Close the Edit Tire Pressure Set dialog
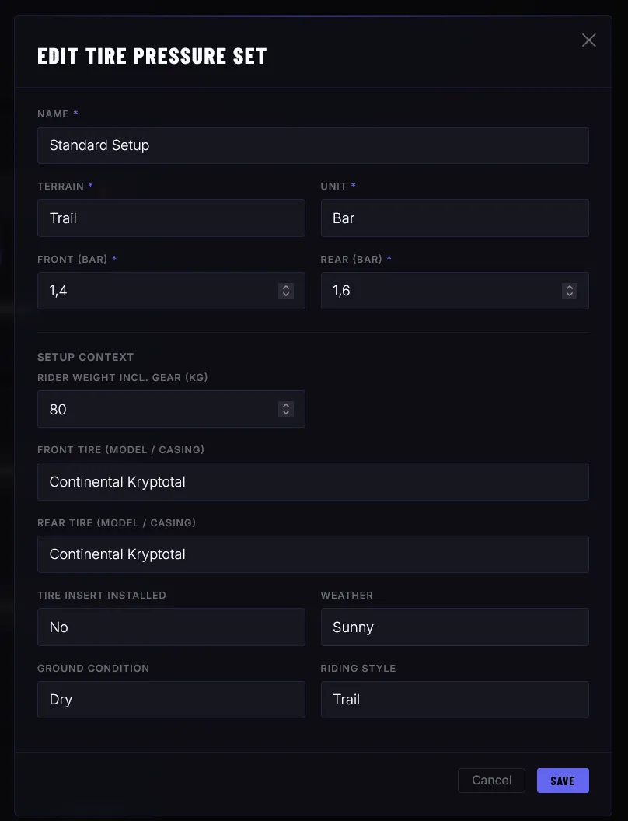The image size is (628, 821). (589, 40)
